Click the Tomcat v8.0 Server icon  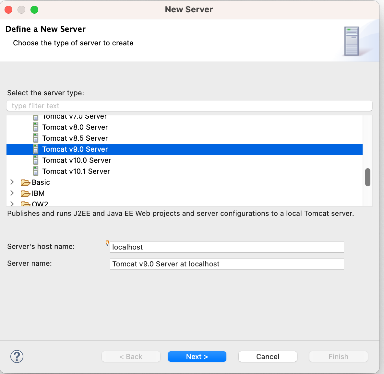tap(36, 127)
